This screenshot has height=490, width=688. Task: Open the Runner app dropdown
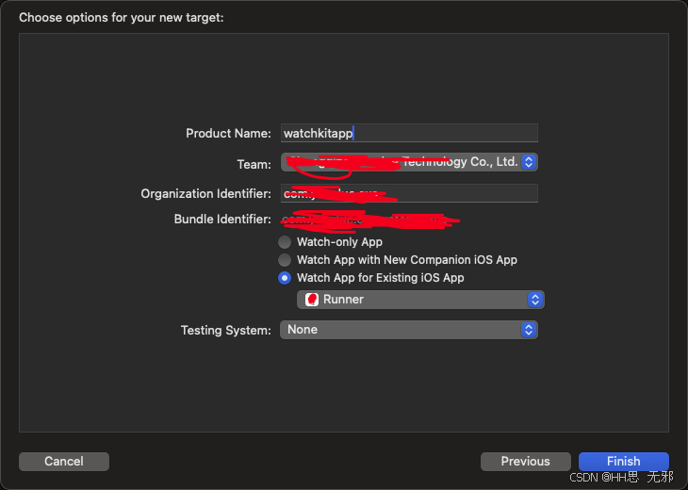pos(420,300)
